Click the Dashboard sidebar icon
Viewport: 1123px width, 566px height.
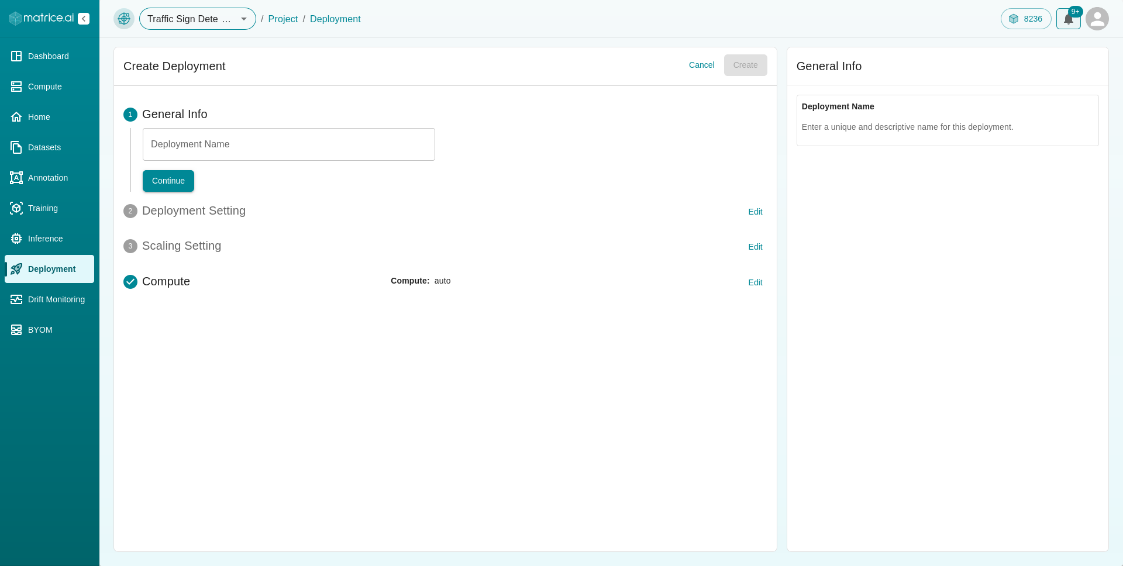[16, 56]
